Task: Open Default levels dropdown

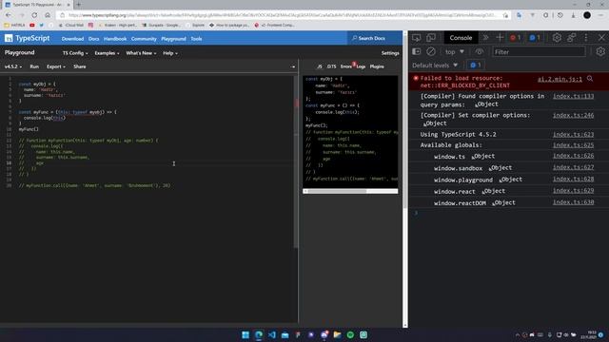Action: 435,66
